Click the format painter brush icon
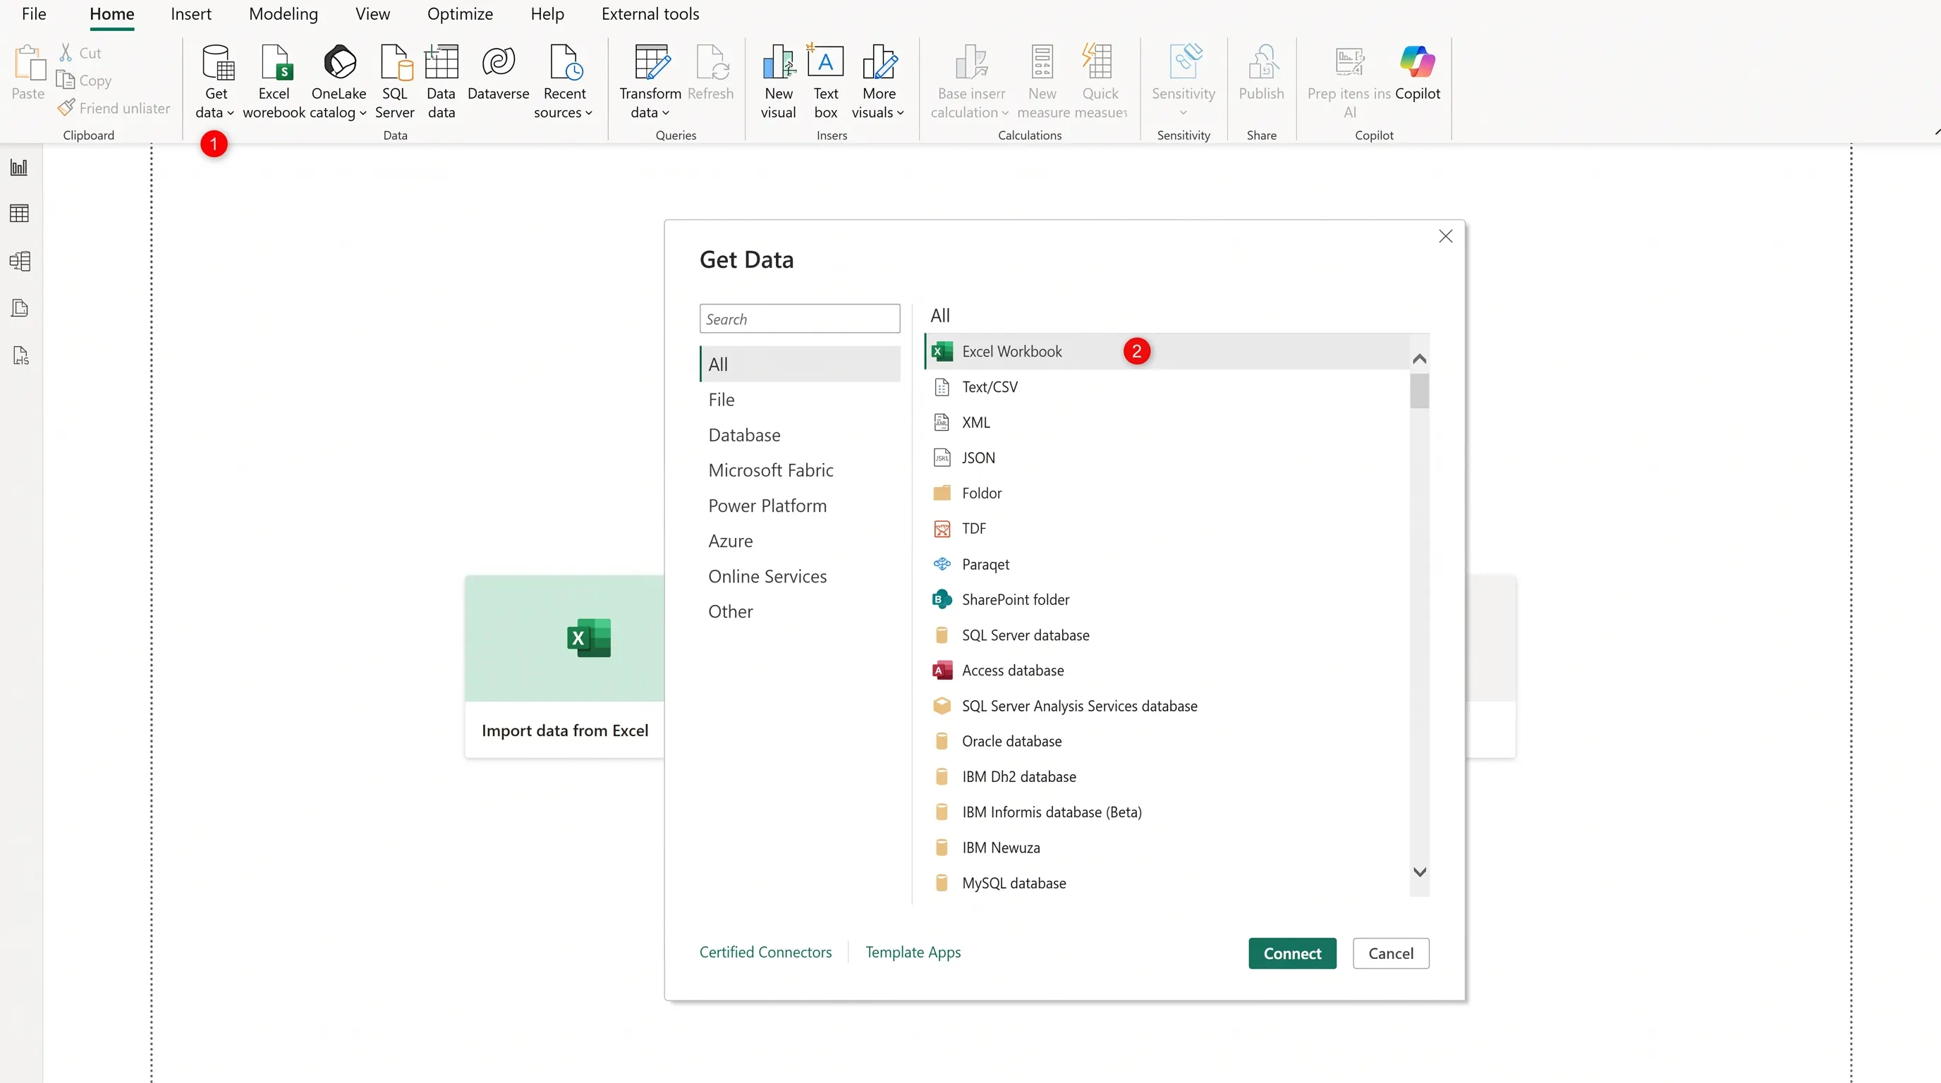The height and width of the screenshot is (1083, 1941). click(x=66, y=108)
